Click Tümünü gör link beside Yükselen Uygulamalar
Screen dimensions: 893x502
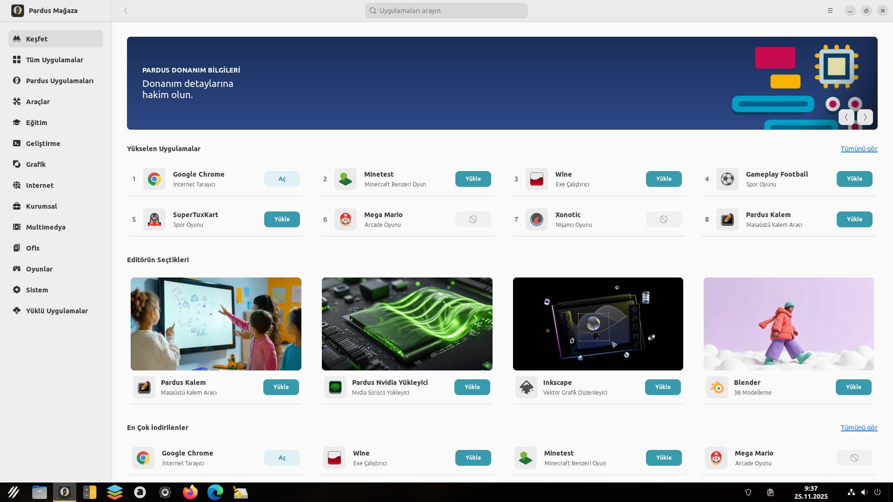[859, 149]
